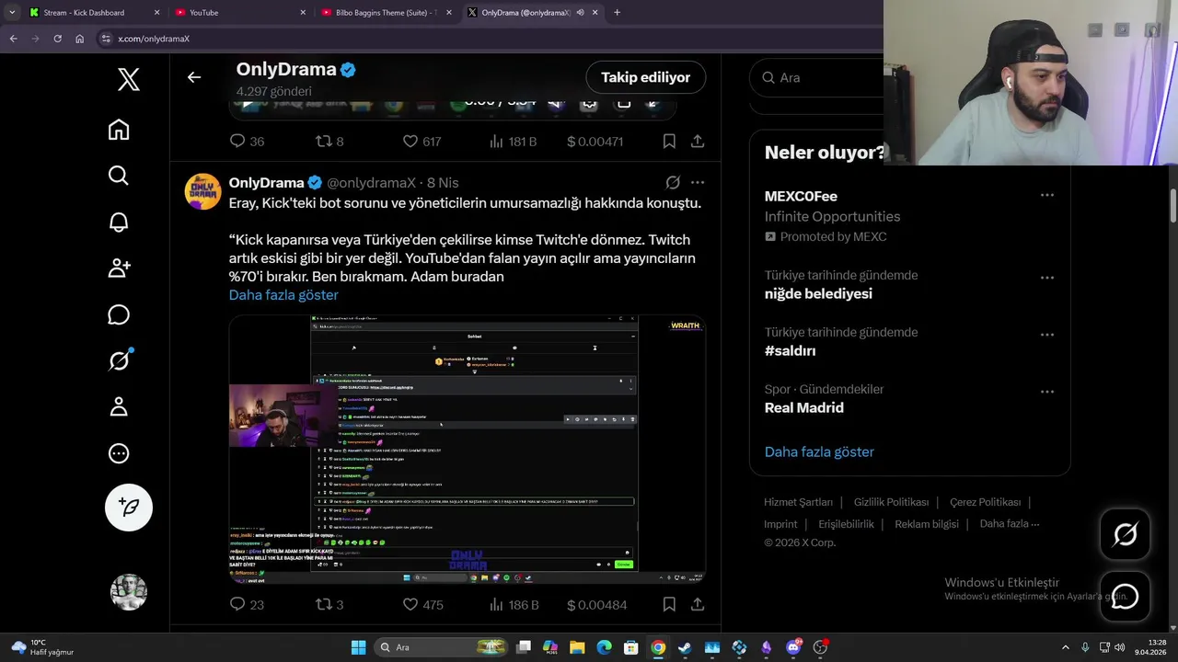1178x662 pixels.
Task: Repost the tweet showing 3 reposts
Action: (329, 605)
